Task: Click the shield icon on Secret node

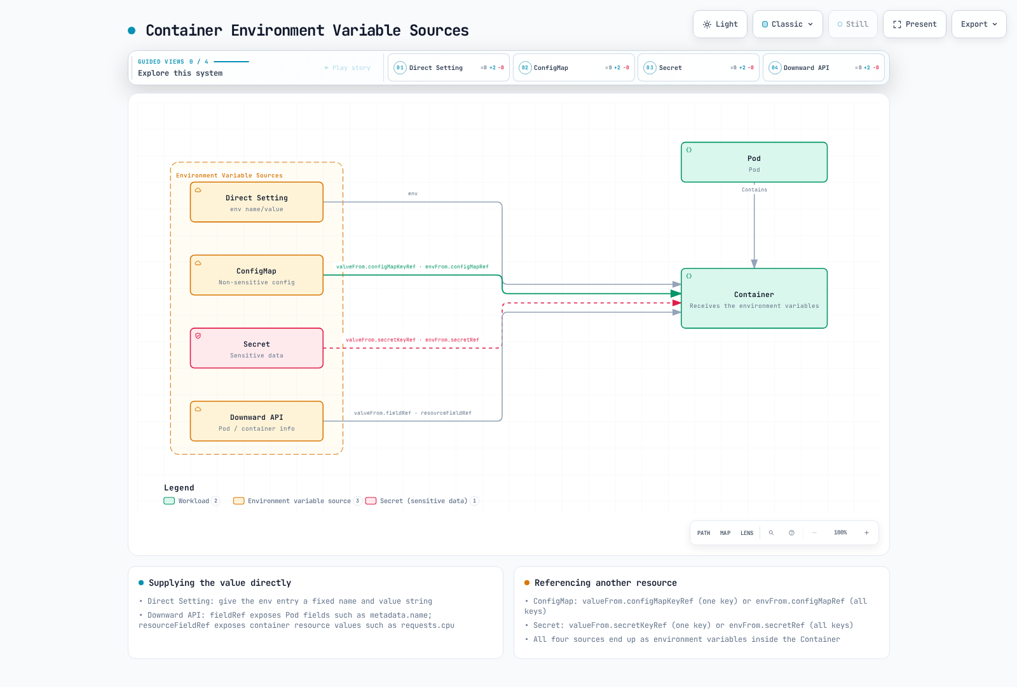Action: point(198,336)
